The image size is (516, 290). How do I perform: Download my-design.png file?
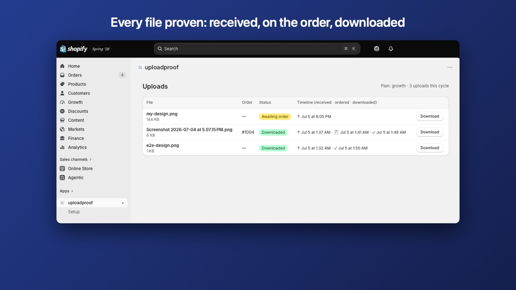430,116
